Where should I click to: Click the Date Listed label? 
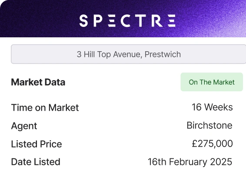click(36, 162)
